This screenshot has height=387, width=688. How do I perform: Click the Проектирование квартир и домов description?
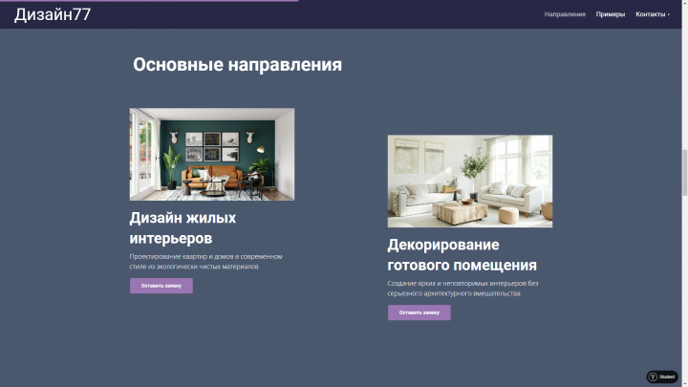(x=205, y=262)
